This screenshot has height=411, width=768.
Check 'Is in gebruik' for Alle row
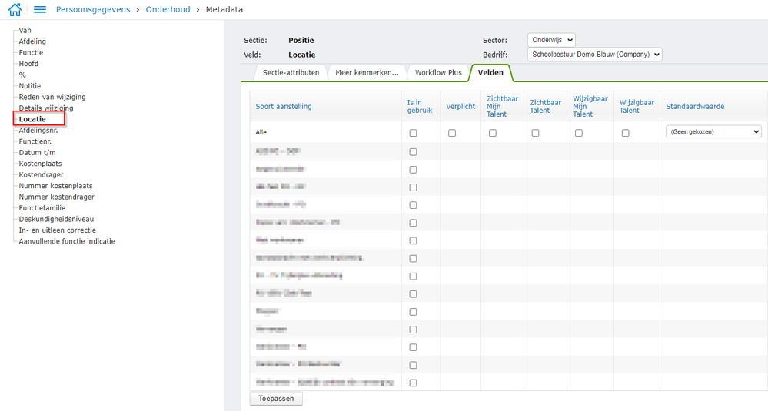pos(413,133)
